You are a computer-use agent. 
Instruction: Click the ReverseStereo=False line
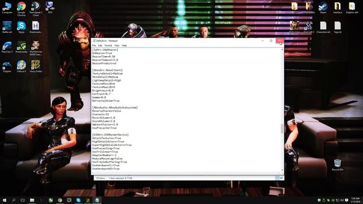[107, 111]
